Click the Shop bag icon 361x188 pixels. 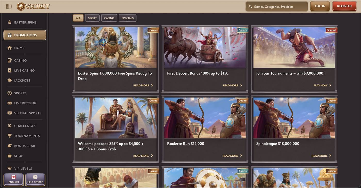(10, 156)
